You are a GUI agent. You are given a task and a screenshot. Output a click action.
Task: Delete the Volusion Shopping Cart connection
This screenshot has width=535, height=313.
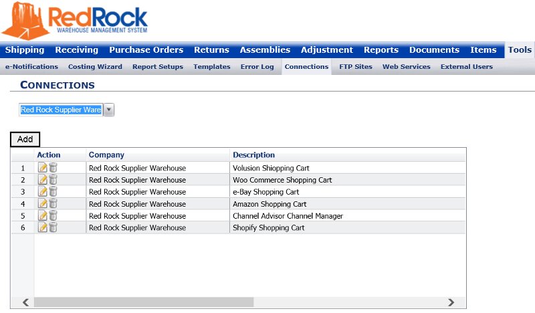[53, 168]
